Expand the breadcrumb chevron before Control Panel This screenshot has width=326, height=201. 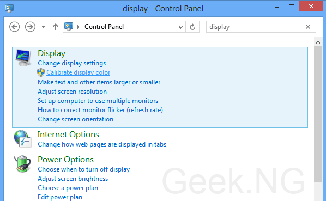click(x=79, y=27)
